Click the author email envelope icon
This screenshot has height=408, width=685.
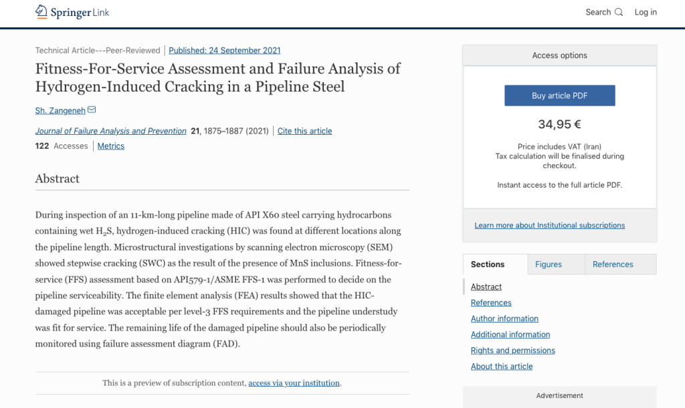[x=92, y=110]
